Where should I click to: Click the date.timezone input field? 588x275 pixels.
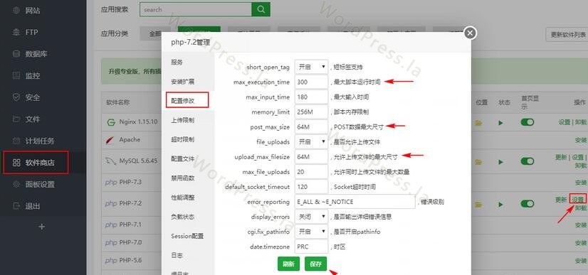pos(311,247)
